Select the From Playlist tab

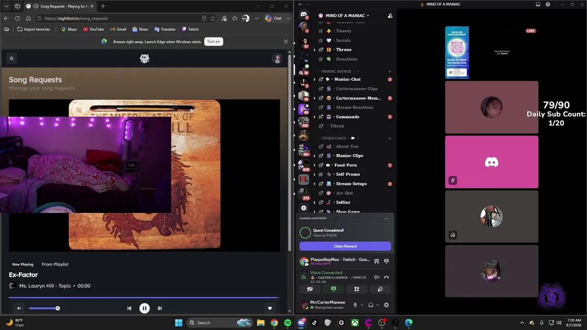pyautogui.click(x=55, y=264)
